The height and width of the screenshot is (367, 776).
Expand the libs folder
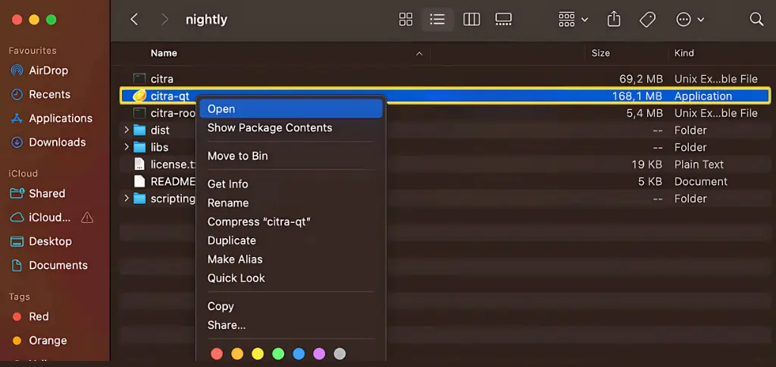pyautogui.click(x=127, y=147)
